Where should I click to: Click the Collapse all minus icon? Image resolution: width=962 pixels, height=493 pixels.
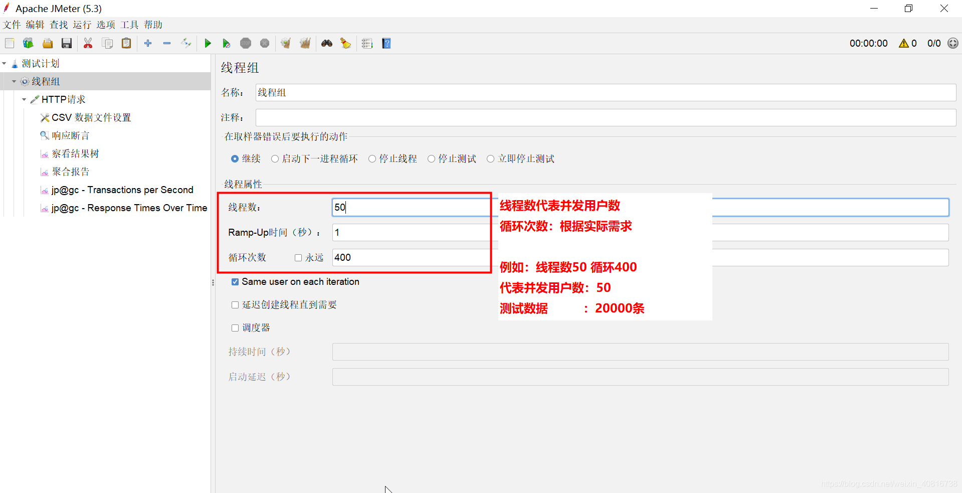click(167, 44)
